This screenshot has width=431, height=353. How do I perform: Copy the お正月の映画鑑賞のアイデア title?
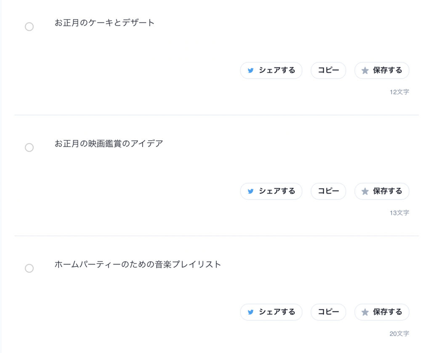click(x=328, y=191)
